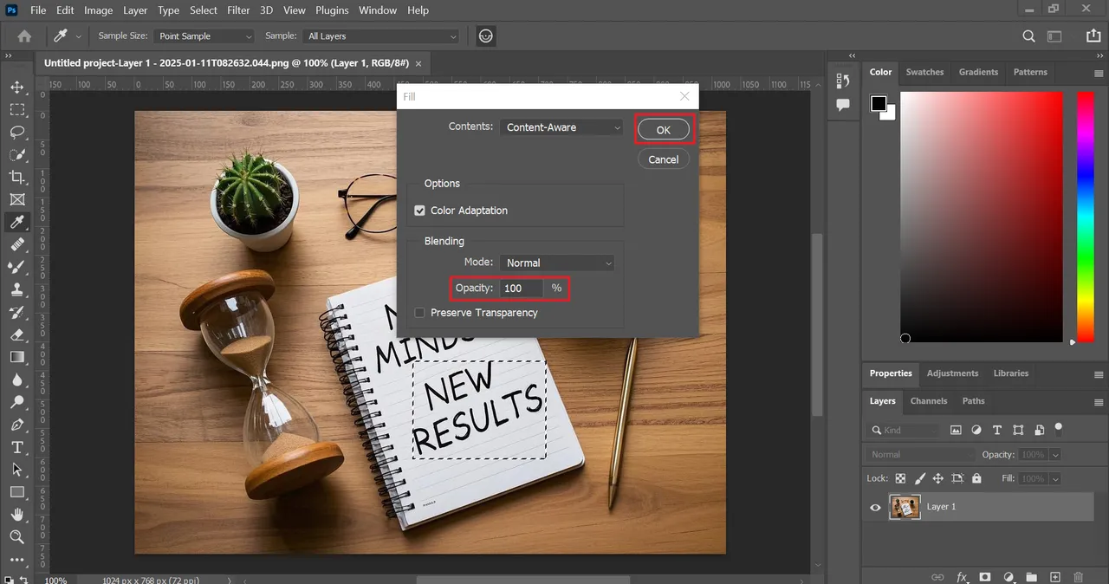Switch to the Gradients tab
Image resolution: width=1109 pixels, height=584 pixels.
978,72
